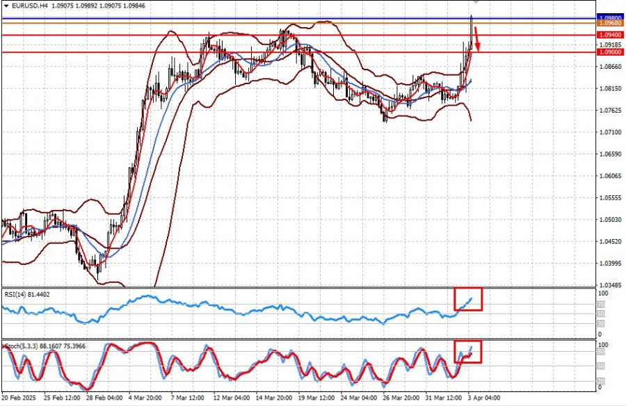Click the 0 level on the Stochastic scale
This screenshot has width=626, height=406.
600,387
